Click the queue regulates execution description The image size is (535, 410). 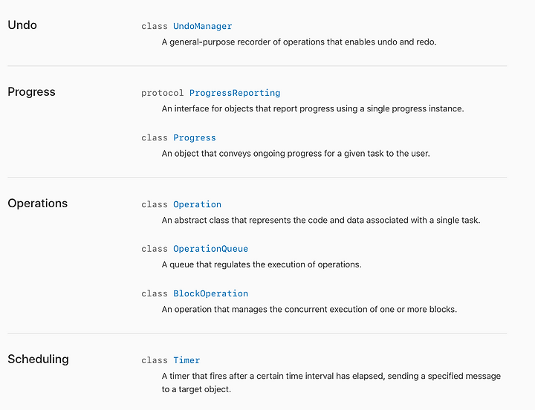(x=262, y=264)
